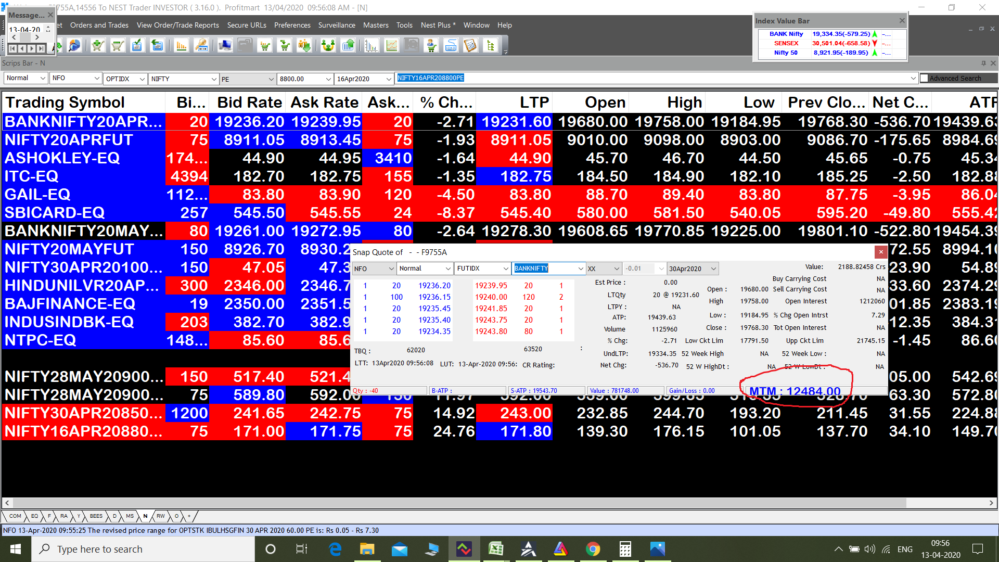Image resolution: width=999 pixels, height=562 pixels.
Task: Click the scrollbar right arrow of market watch
Action: point(991,503)
